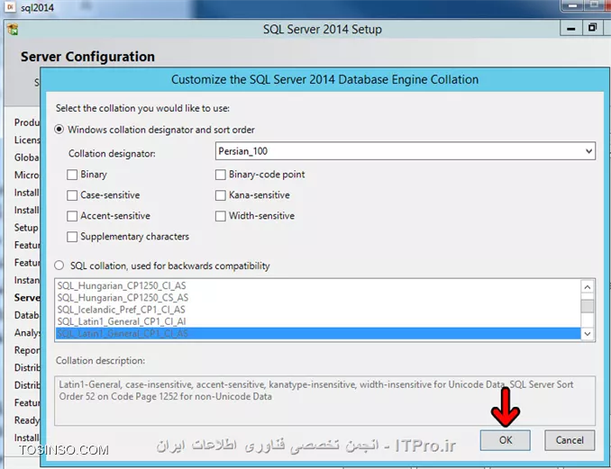Viewport: 611px width, 469px height.
Task: Enable the Binary-code point checkbox
Action: click(x=221, y=175)
